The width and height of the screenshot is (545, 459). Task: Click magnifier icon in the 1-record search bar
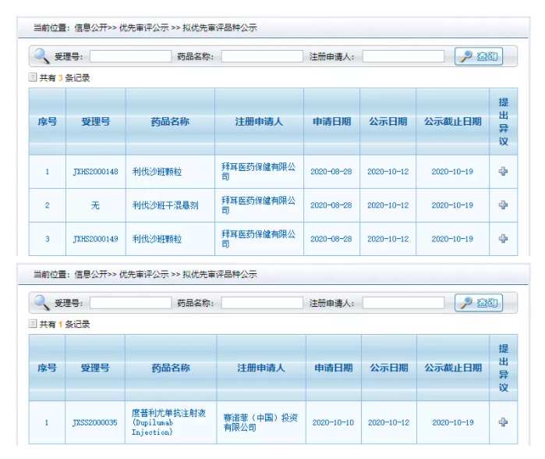pos(41,303)
